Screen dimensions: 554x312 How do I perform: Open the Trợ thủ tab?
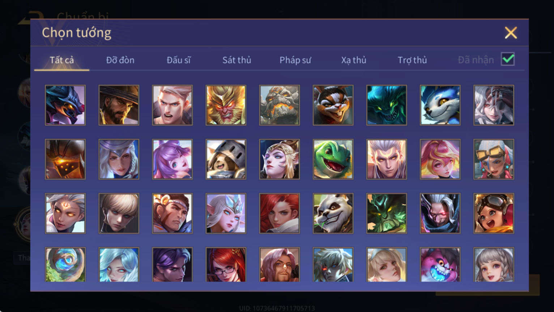coord(412,60)
